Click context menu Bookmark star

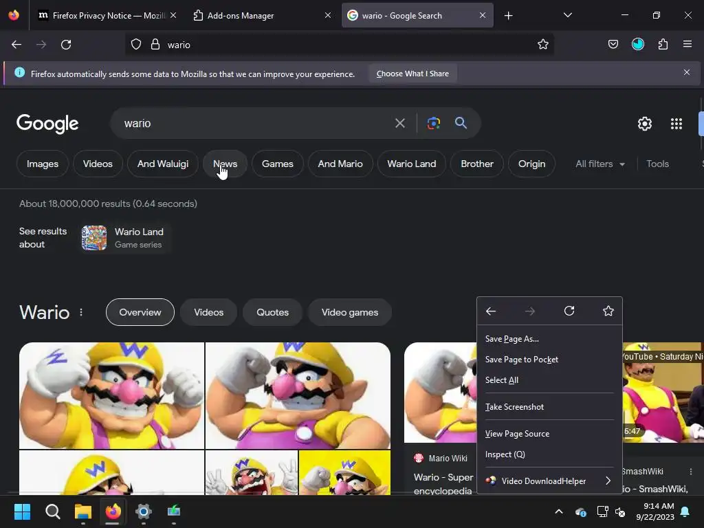pos(608,311)
